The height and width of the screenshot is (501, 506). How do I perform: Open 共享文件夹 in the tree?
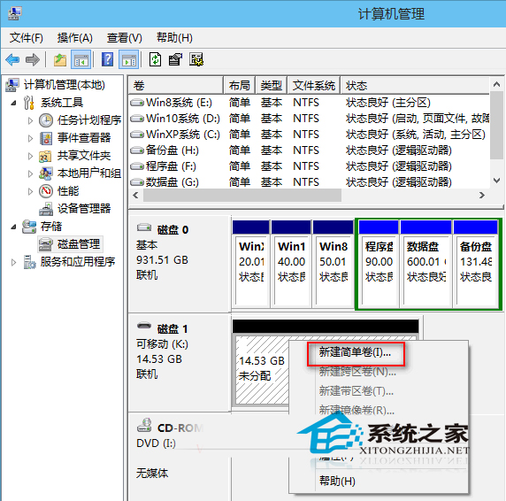tap(84, 156)
